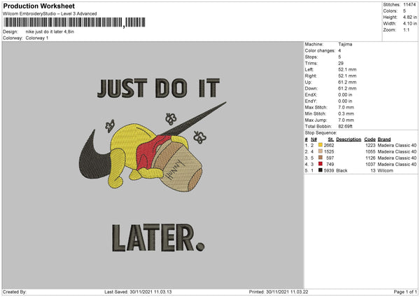
Task: Click the Min Stitch value 0.3 mm
Action: click(x=346, y=114)
